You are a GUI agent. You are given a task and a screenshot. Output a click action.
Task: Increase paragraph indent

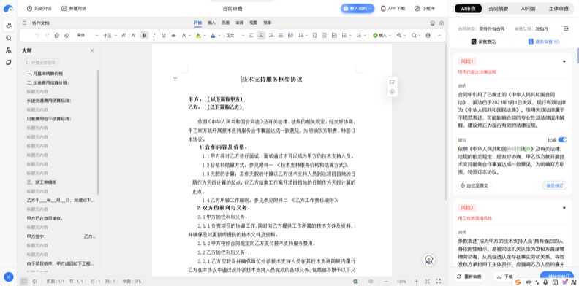[324, 35]
